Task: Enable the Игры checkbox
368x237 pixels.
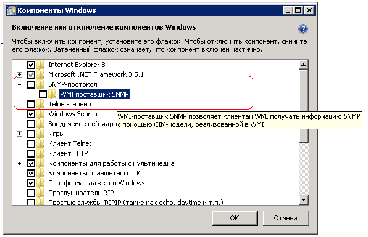Action: pyautogui.click(x=31, y=134)
